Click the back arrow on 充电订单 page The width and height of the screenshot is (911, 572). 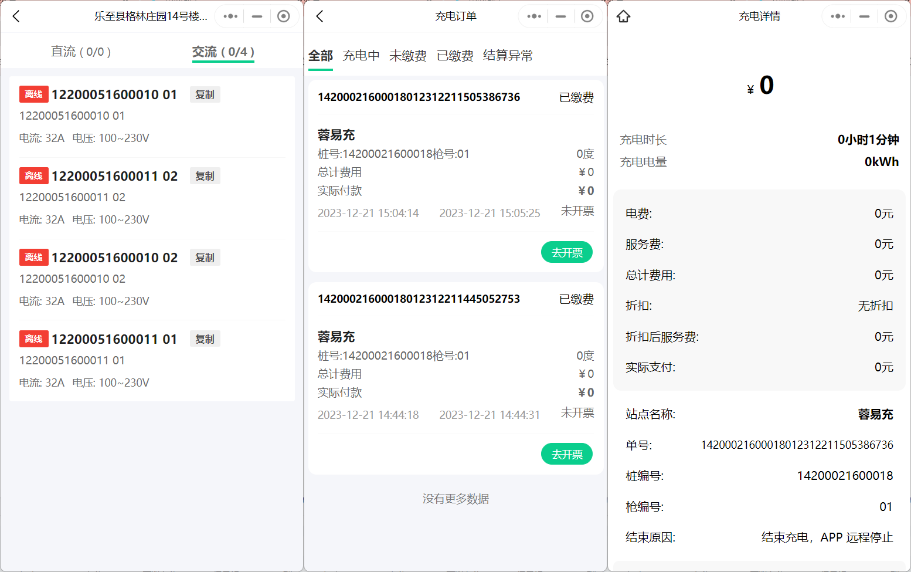click(319, 16)
